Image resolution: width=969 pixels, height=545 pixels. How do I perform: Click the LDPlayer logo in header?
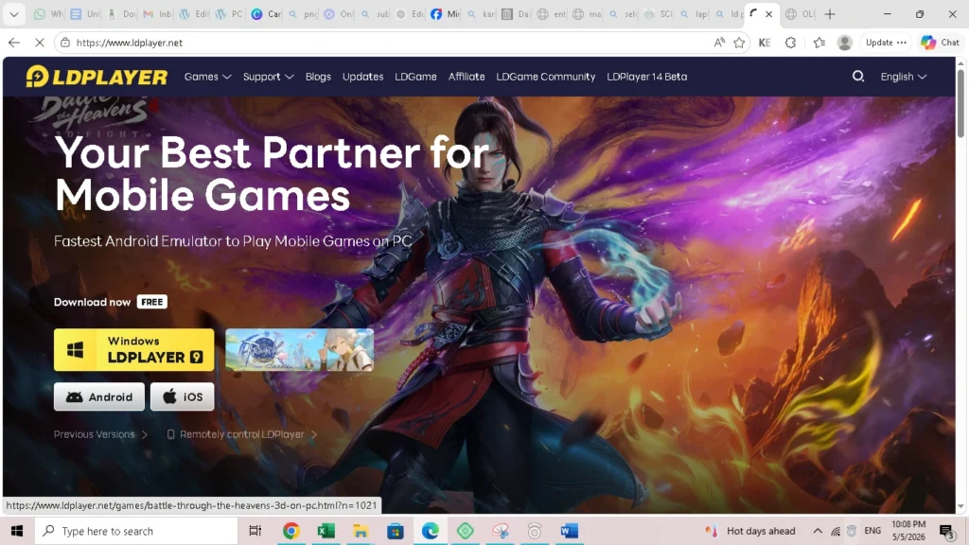tap(97, 77)
